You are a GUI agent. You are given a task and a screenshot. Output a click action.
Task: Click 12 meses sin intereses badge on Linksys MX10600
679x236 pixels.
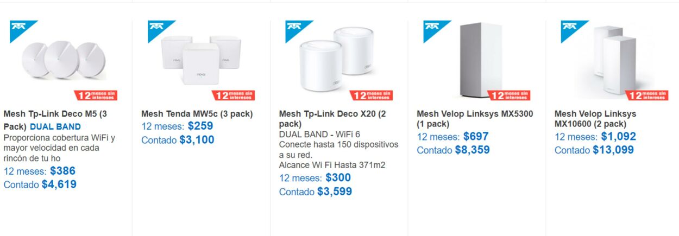pyautogui.click(x=647, y=95)
